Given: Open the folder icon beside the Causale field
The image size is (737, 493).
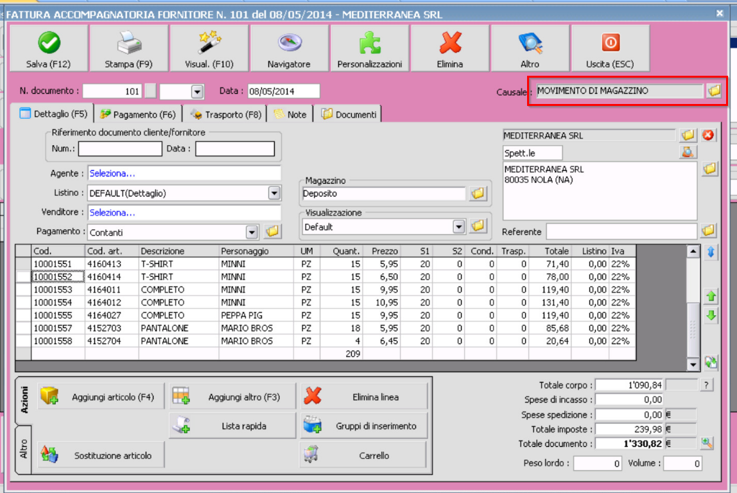Looking at the screenshot, I should [x=714, y=91].
